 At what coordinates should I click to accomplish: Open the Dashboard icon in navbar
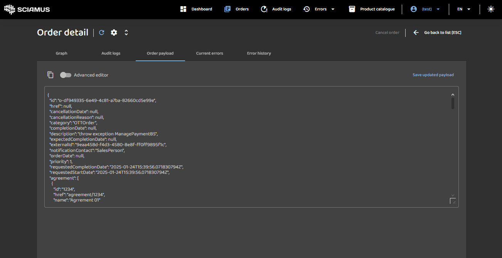click(184, 9)
